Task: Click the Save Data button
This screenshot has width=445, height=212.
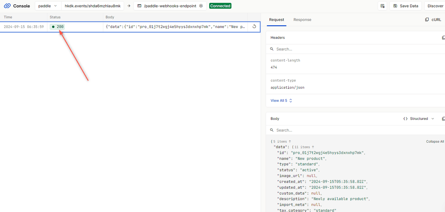Action: coord(405,6)
